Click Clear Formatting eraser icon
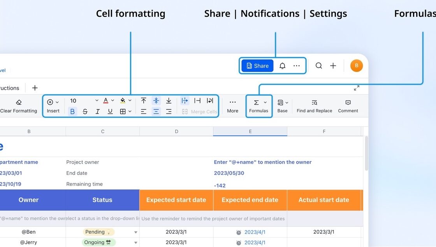This screenshot has height=247, width=436. pyautogui.click(x=19, y=102)
